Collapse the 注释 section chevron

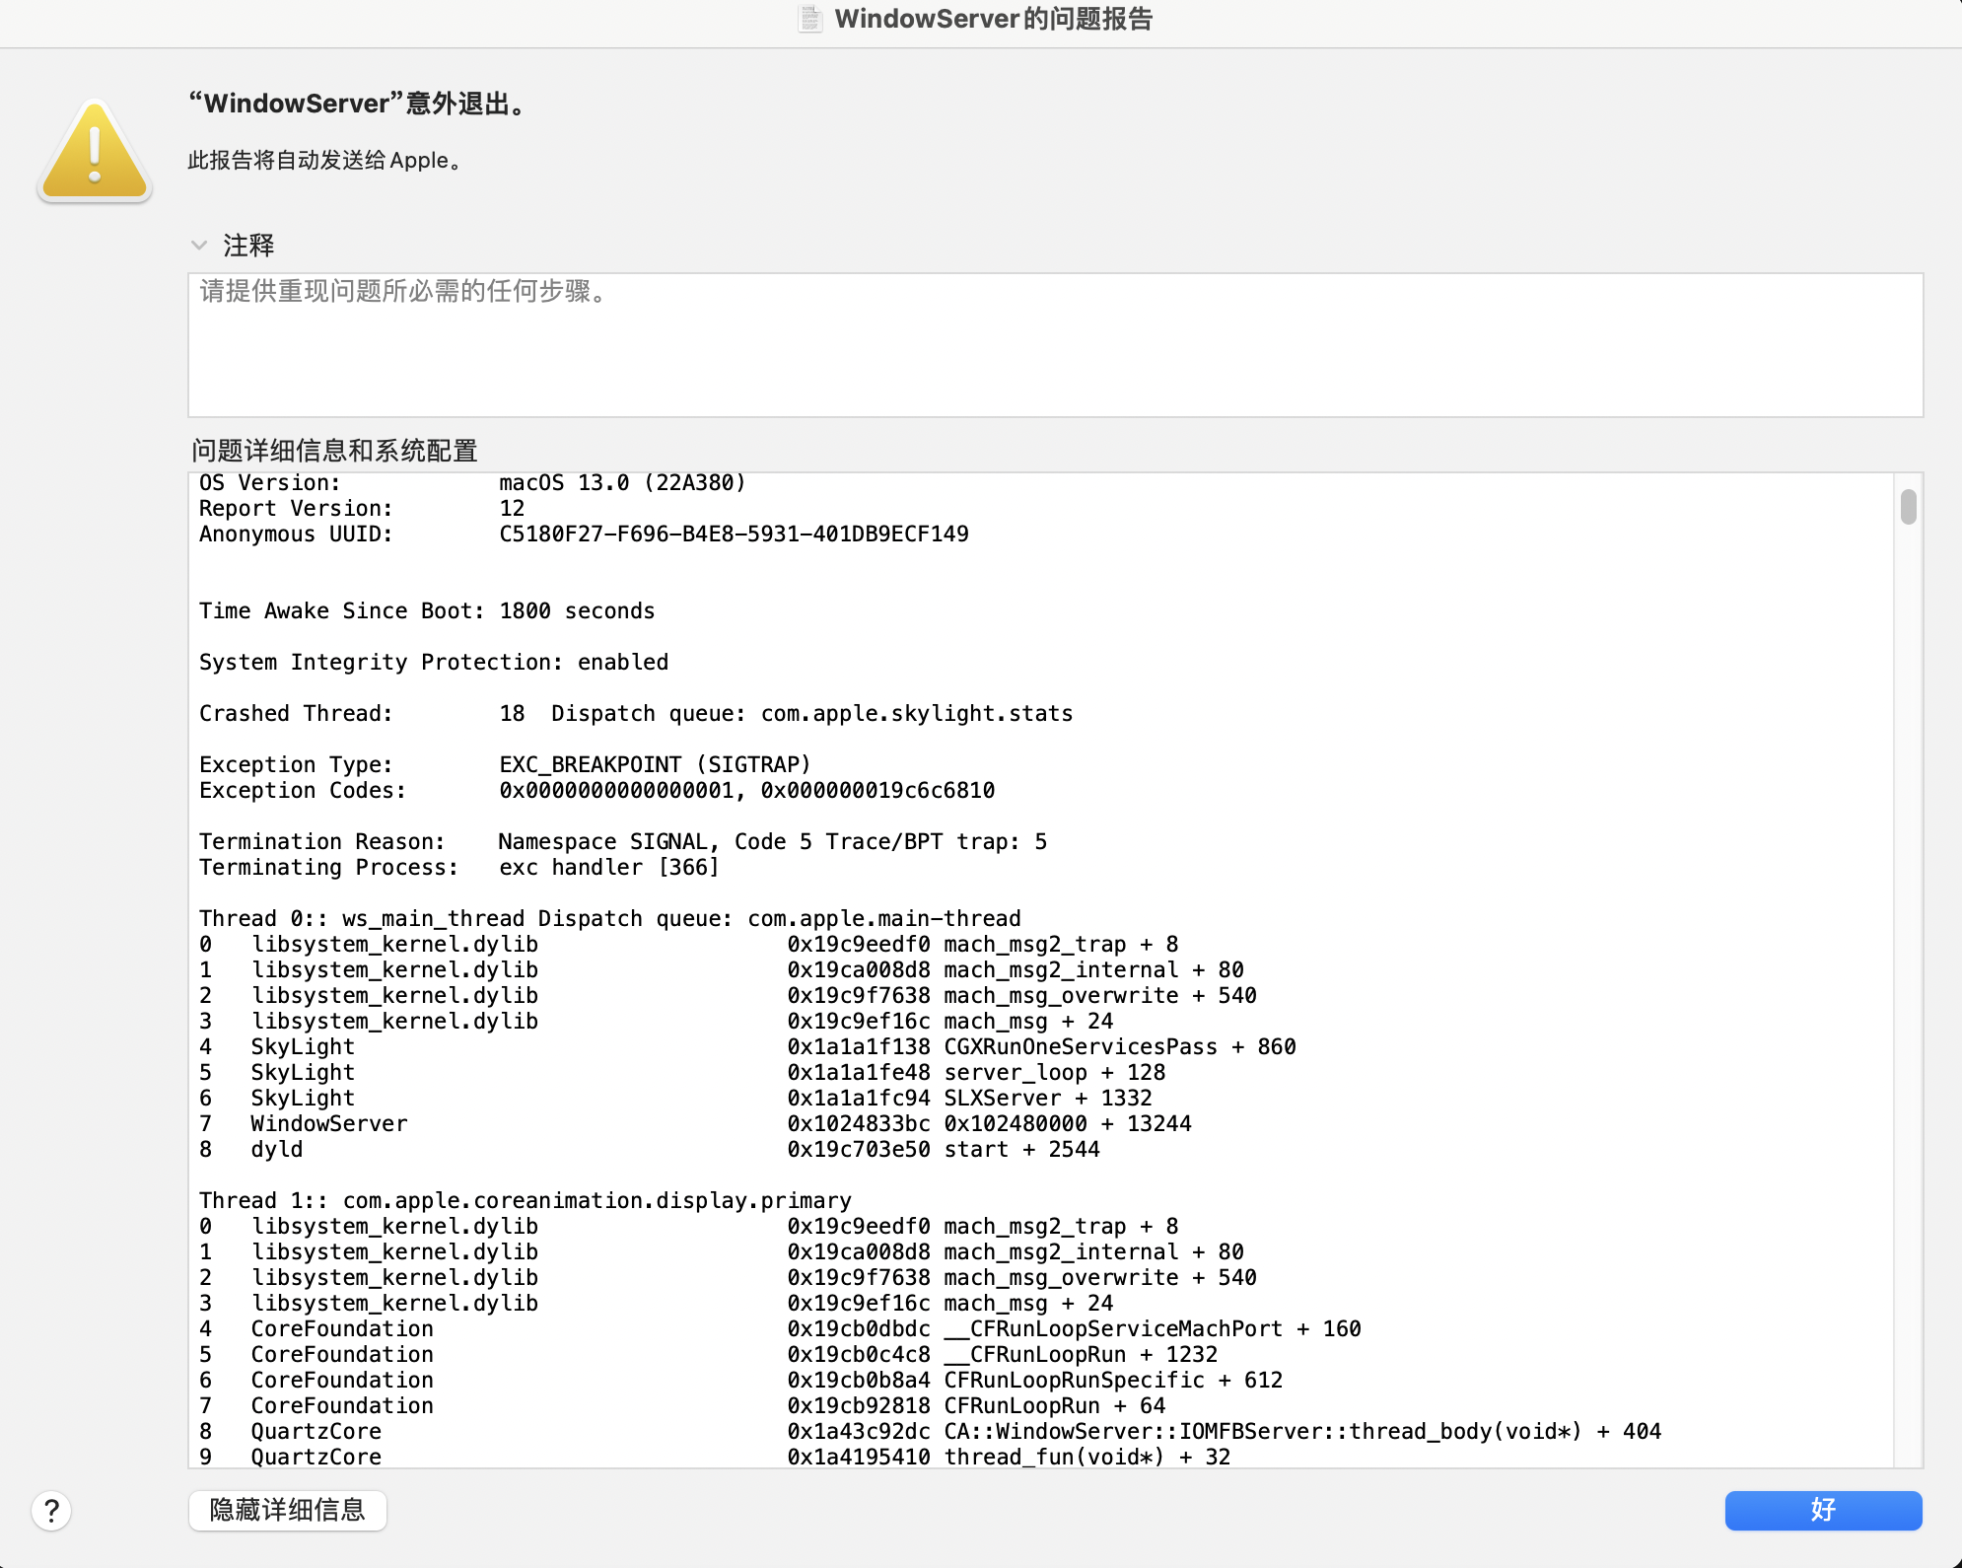click(199, 245)
